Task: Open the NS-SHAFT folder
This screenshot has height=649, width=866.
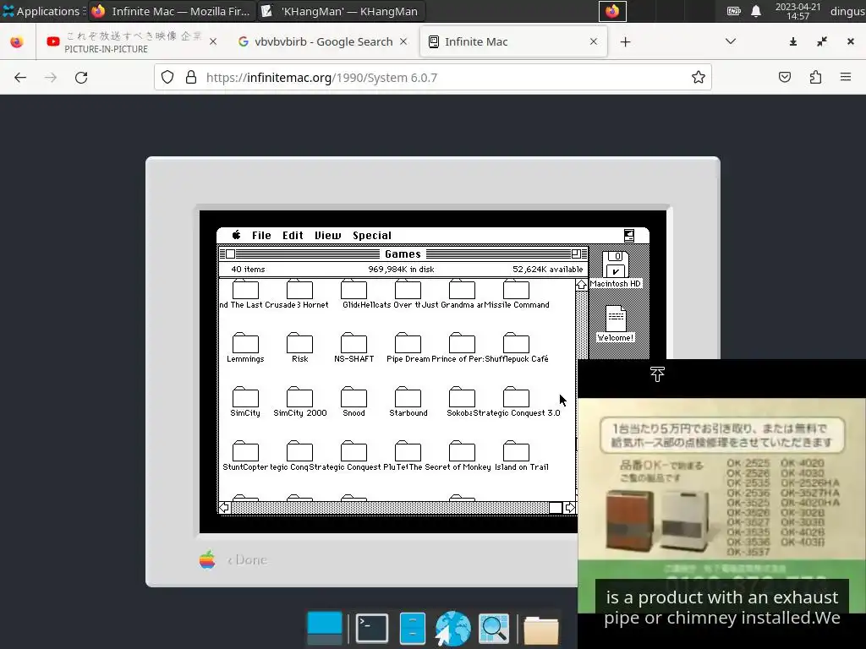Action: point(354,343)
